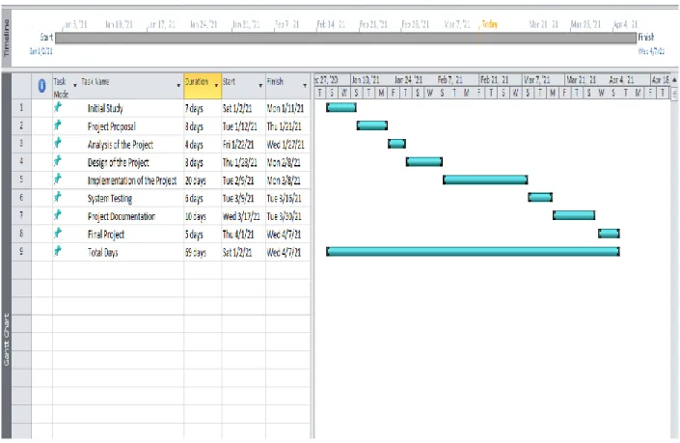The image size is (680, 443).
Task: Click the 'Mon 1/11/21' finish date cell
Action: click(x=288, y=108)
